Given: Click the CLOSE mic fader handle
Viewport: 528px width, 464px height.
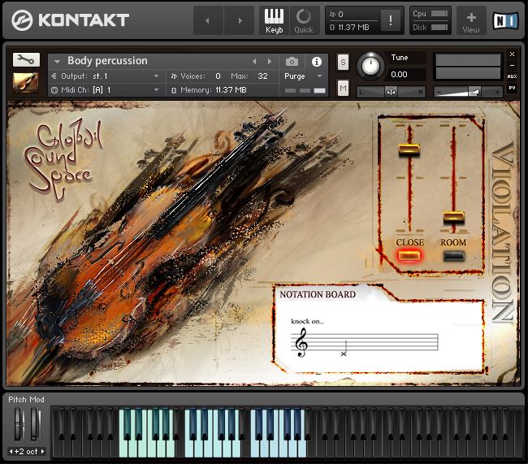Looking at the screenshot, I should click(409, 150).
